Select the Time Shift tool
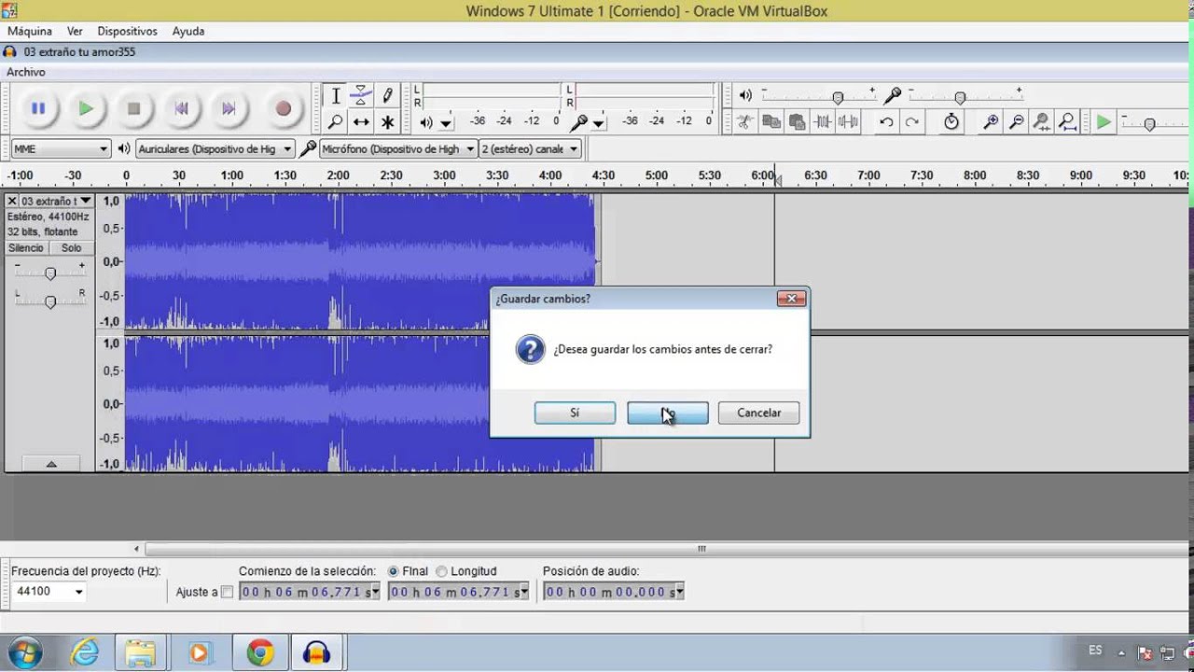1194x672 pixels. tap(361, 121)
